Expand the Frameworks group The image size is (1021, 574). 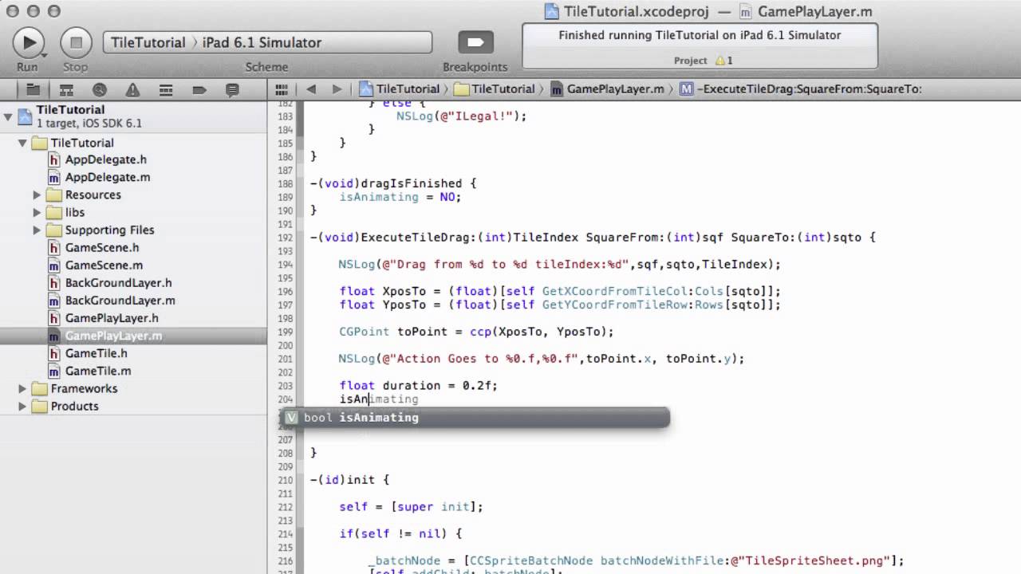(x=22, y=389)
